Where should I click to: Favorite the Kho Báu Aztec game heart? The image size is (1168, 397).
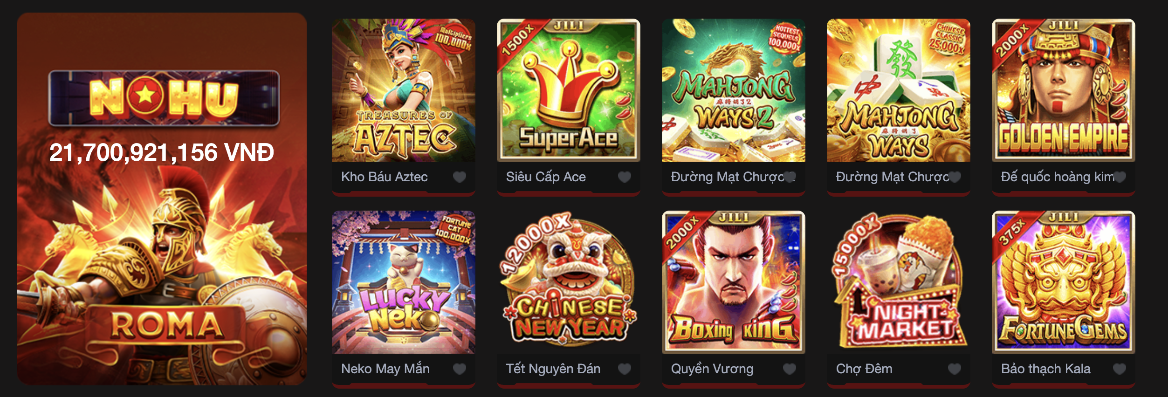460,177
